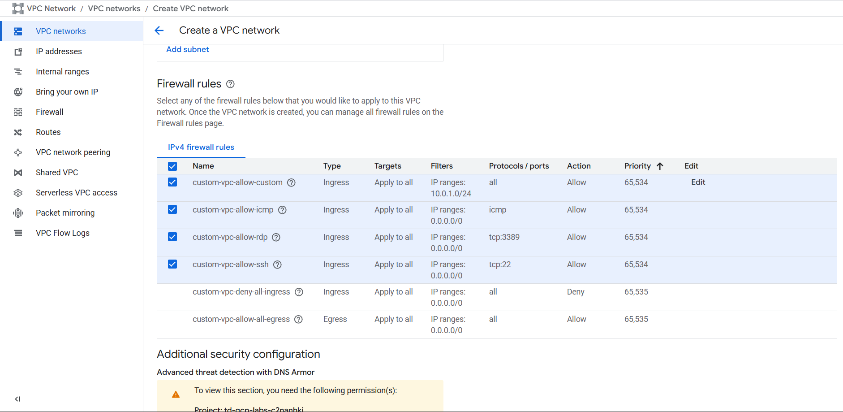Open Firewall in the left sidebar
The image size is (843, 412).
49,112
